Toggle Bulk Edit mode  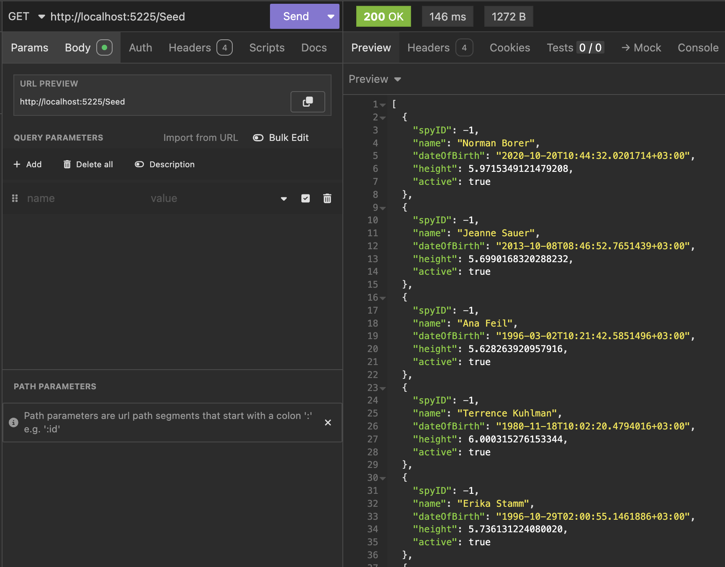(281, 138)
